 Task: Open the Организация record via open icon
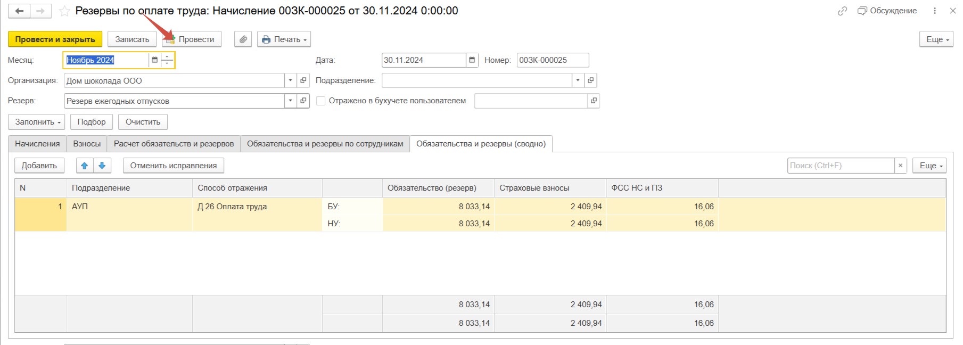tap(303, 80)
